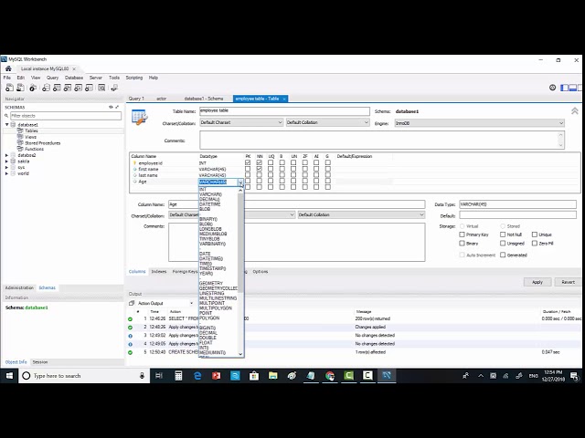Click the create new view icon
This screenshot has width=585, height=438.
point(68,88)
